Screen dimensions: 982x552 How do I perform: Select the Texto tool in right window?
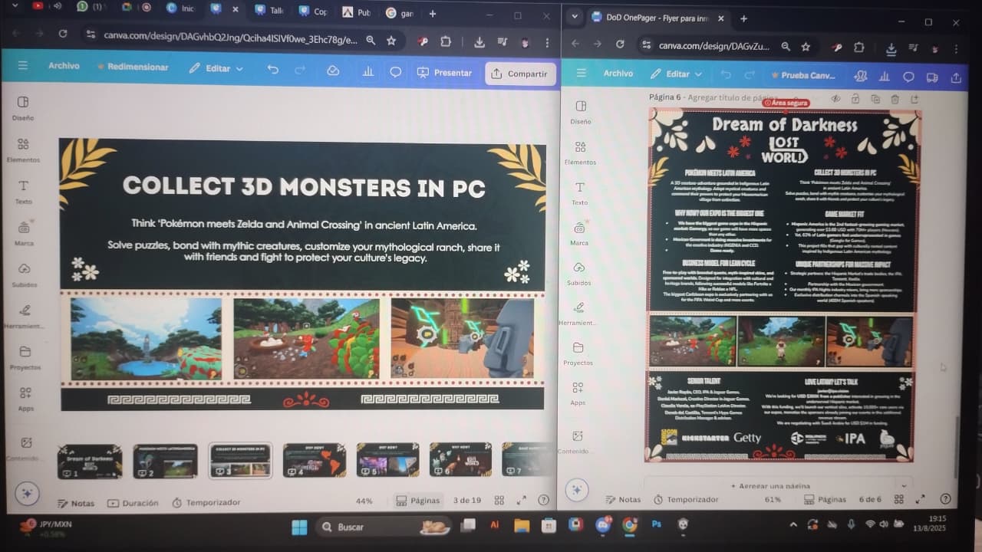580,192
